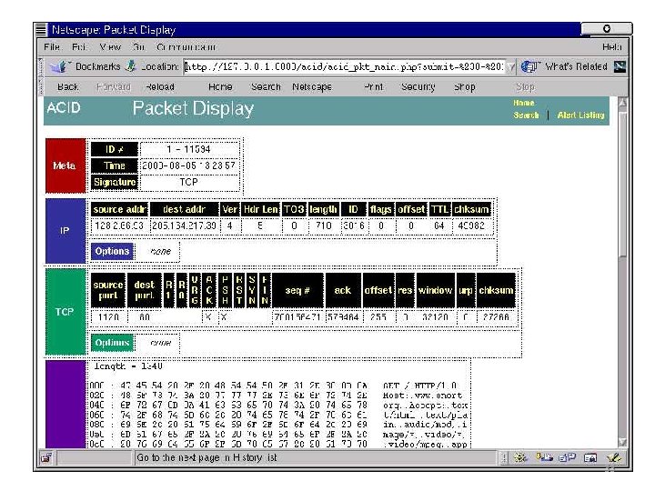Open Mail component icon in status bar
The height and width of the screenshot is (491, 655).
[544, 458]
